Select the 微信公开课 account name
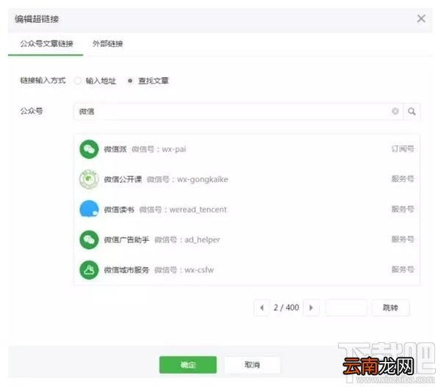 [123, 179]
